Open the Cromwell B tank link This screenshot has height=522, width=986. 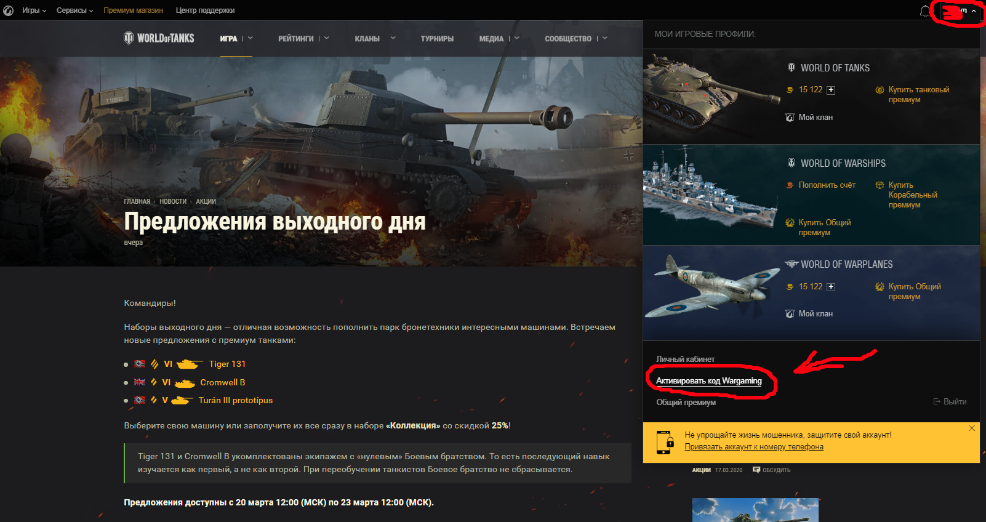223,383
